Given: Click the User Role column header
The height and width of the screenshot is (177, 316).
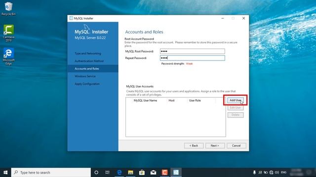Looking at the screenshot, I should (195, 100).
